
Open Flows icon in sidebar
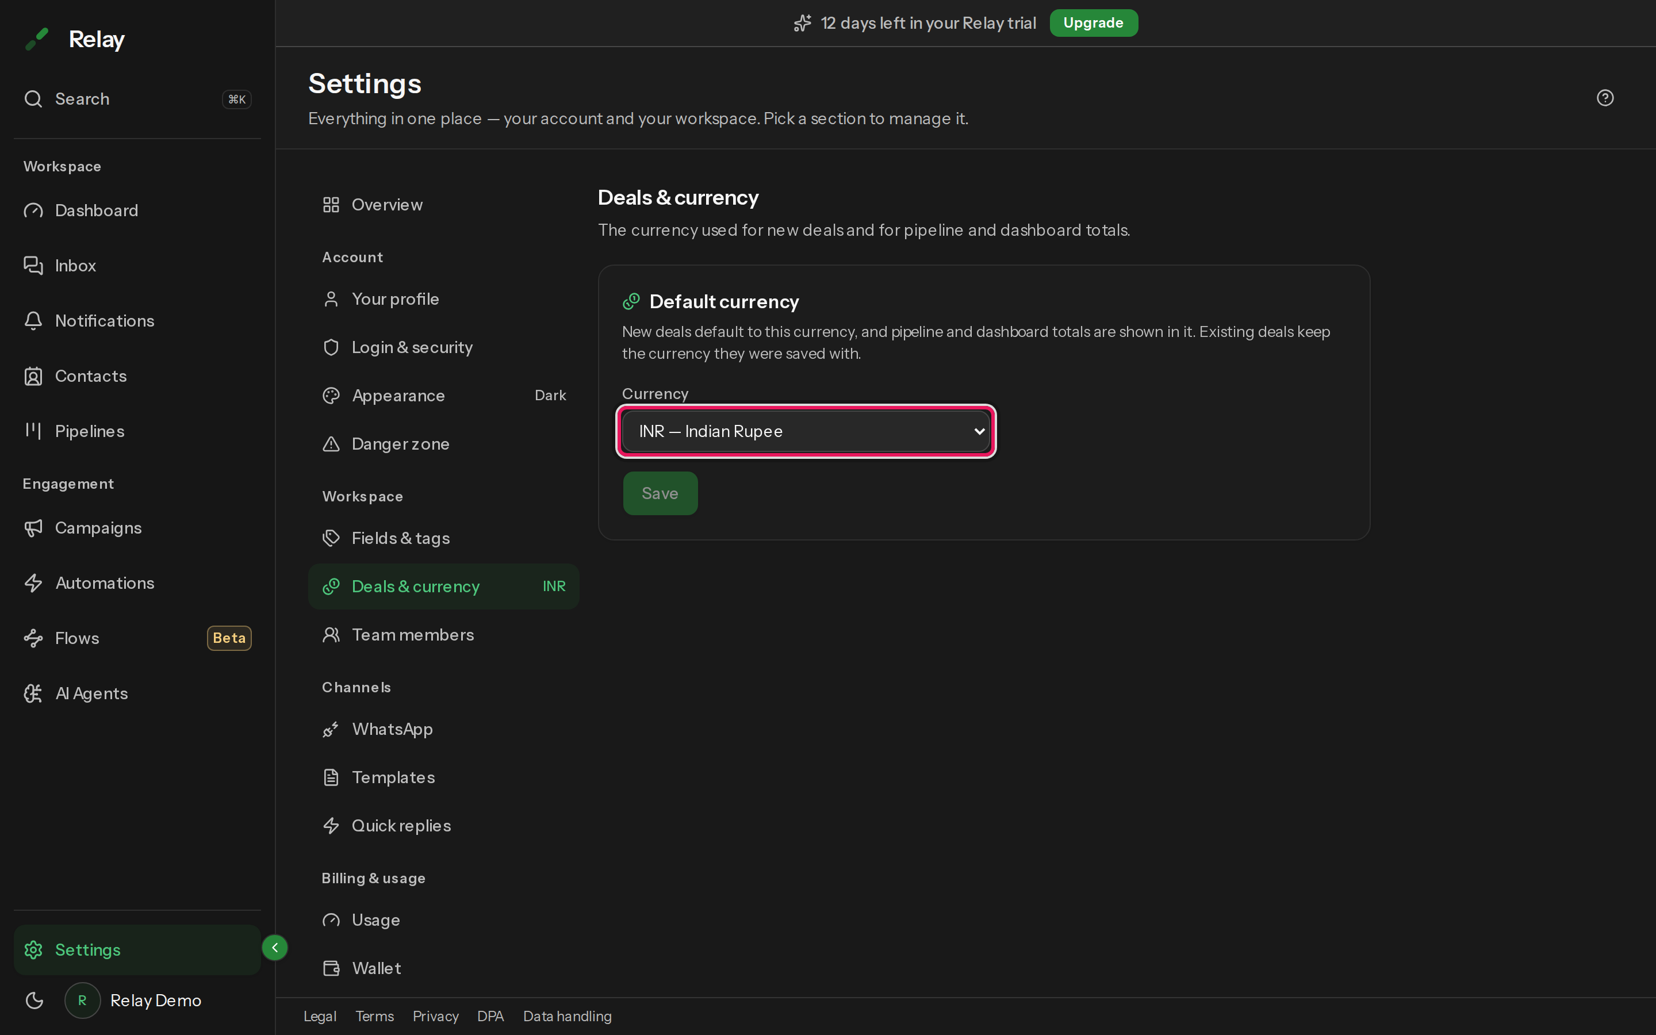[x=33, y=638]
